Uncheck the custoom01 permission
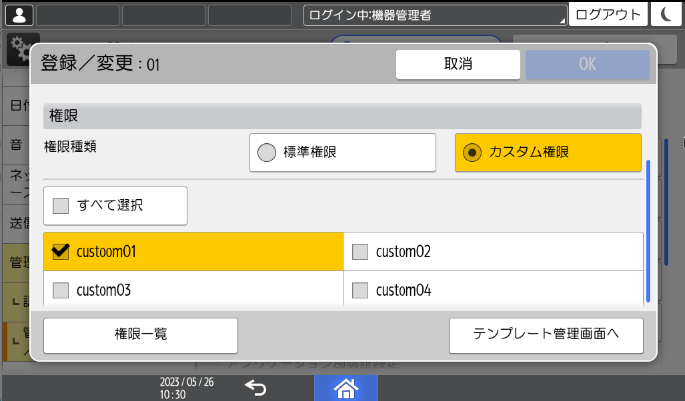This screenshot has width=685, height=401. pyautogui.click(x=193, y=252)
